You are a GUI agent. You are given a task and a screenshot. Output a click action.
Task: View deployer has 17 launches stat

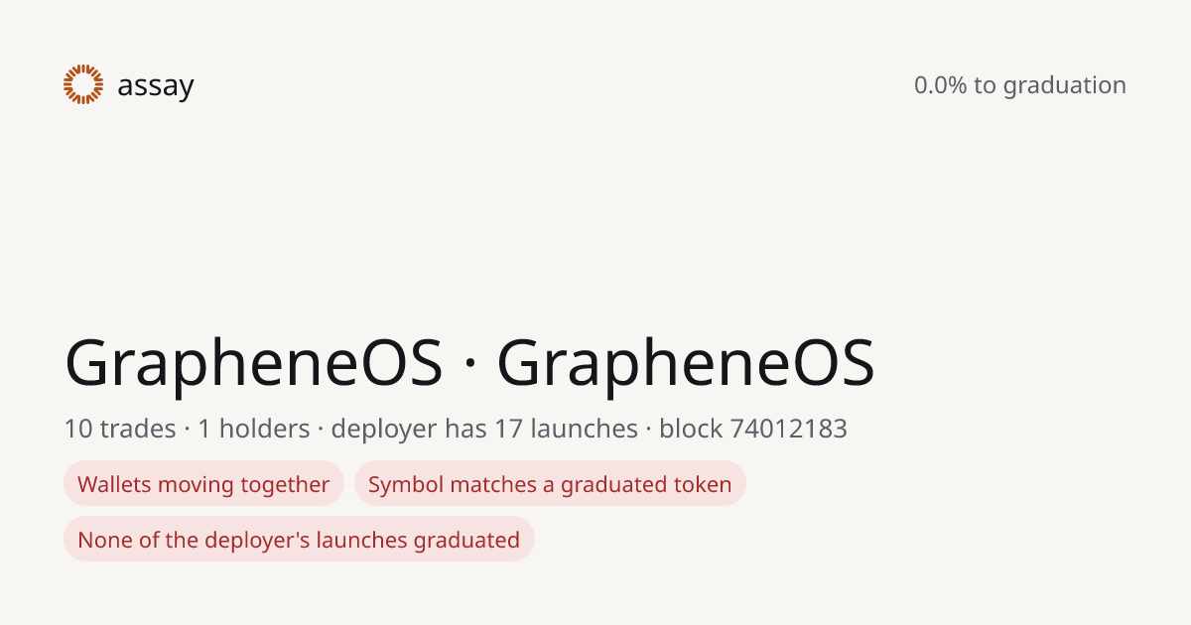[484, 429]
